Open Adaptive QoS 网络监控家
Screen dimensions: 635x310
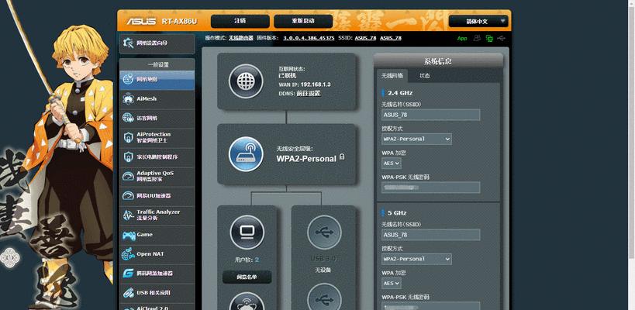(x=157, y=176)
